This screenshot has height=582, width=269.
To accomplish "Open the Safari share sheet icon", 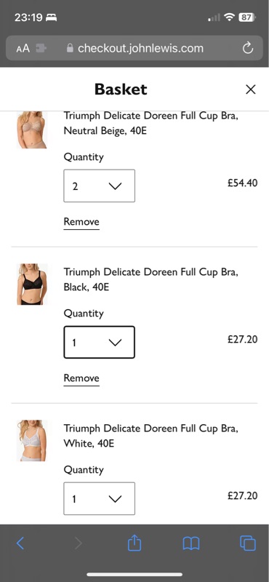I will coord(134,543).
